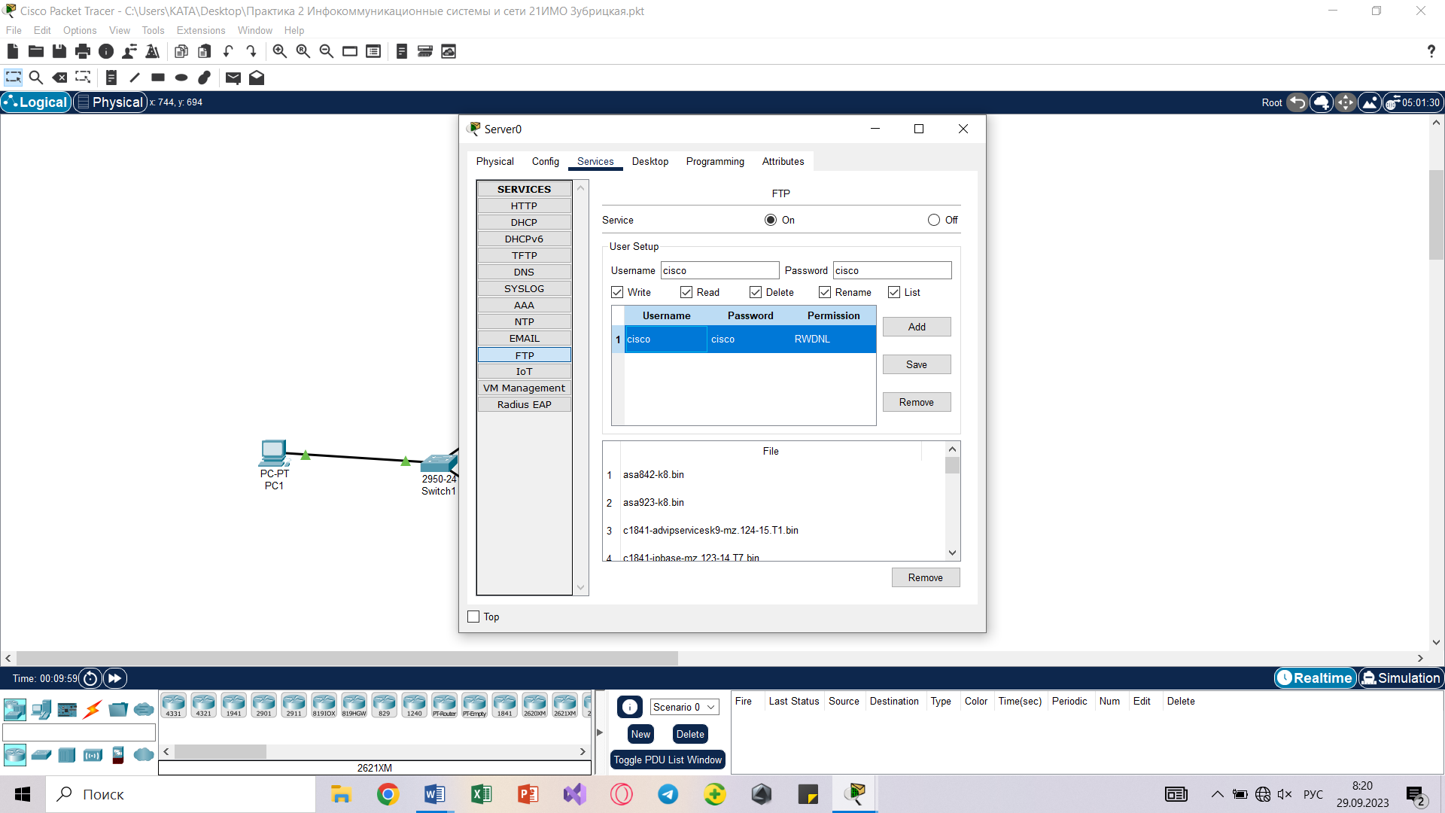Click the Open file folder icon

(x=35, y=51)
